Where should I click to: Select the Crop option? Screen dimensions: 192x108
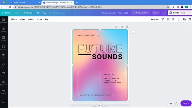[40, 19]
